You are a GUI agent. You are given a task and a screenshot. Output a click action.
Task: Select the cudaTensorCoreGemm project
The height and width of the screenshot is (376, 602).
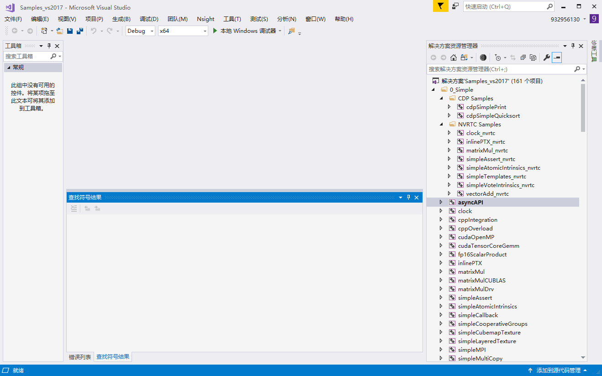point(489,246)
